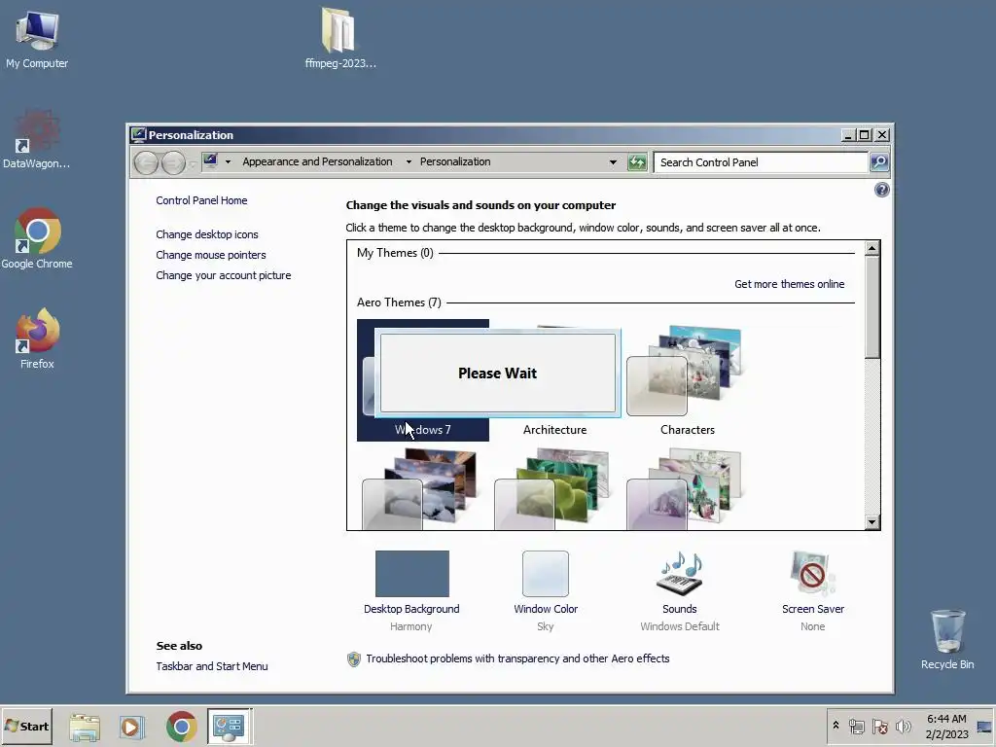Click the volume speaker tray icon

click(x=903, y=726)
